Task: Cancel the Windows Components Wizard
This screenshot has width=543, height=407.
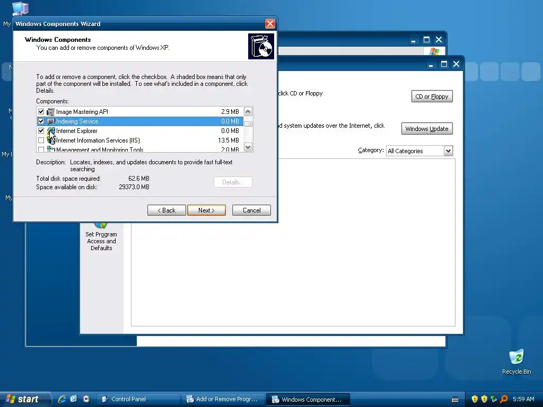Action: click(x=251, y=210)
